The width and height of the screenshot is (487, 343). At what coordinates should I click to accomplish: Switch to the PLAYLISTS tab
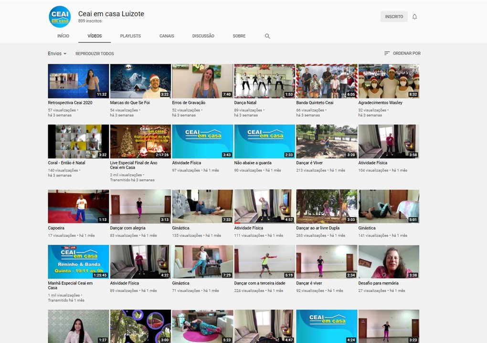point(130,36)
